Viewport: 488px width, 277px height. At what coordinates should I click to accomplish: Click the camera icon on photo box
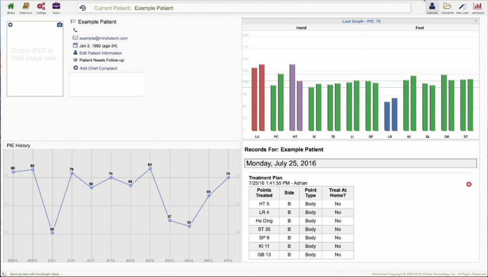tap(60, 25)
